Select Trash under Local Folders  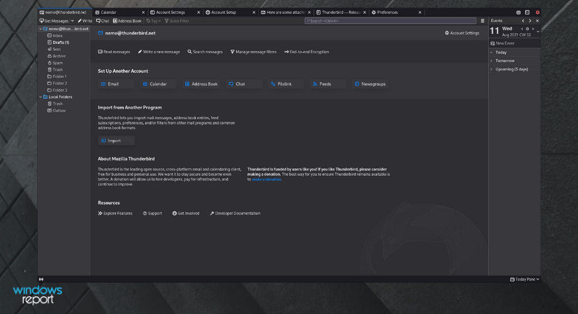pyautogui.click(x=55, y=104)
